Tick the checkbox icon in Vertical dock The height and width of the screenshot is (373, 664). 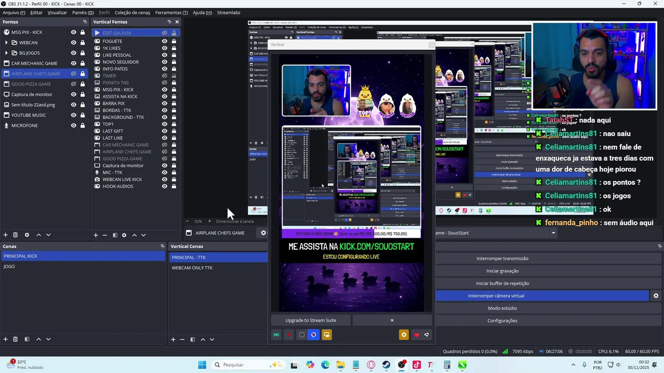302,335
